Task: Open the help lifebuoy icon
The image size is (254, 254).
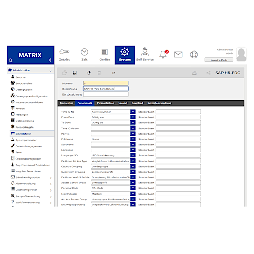Action: (x=194, y=55)
